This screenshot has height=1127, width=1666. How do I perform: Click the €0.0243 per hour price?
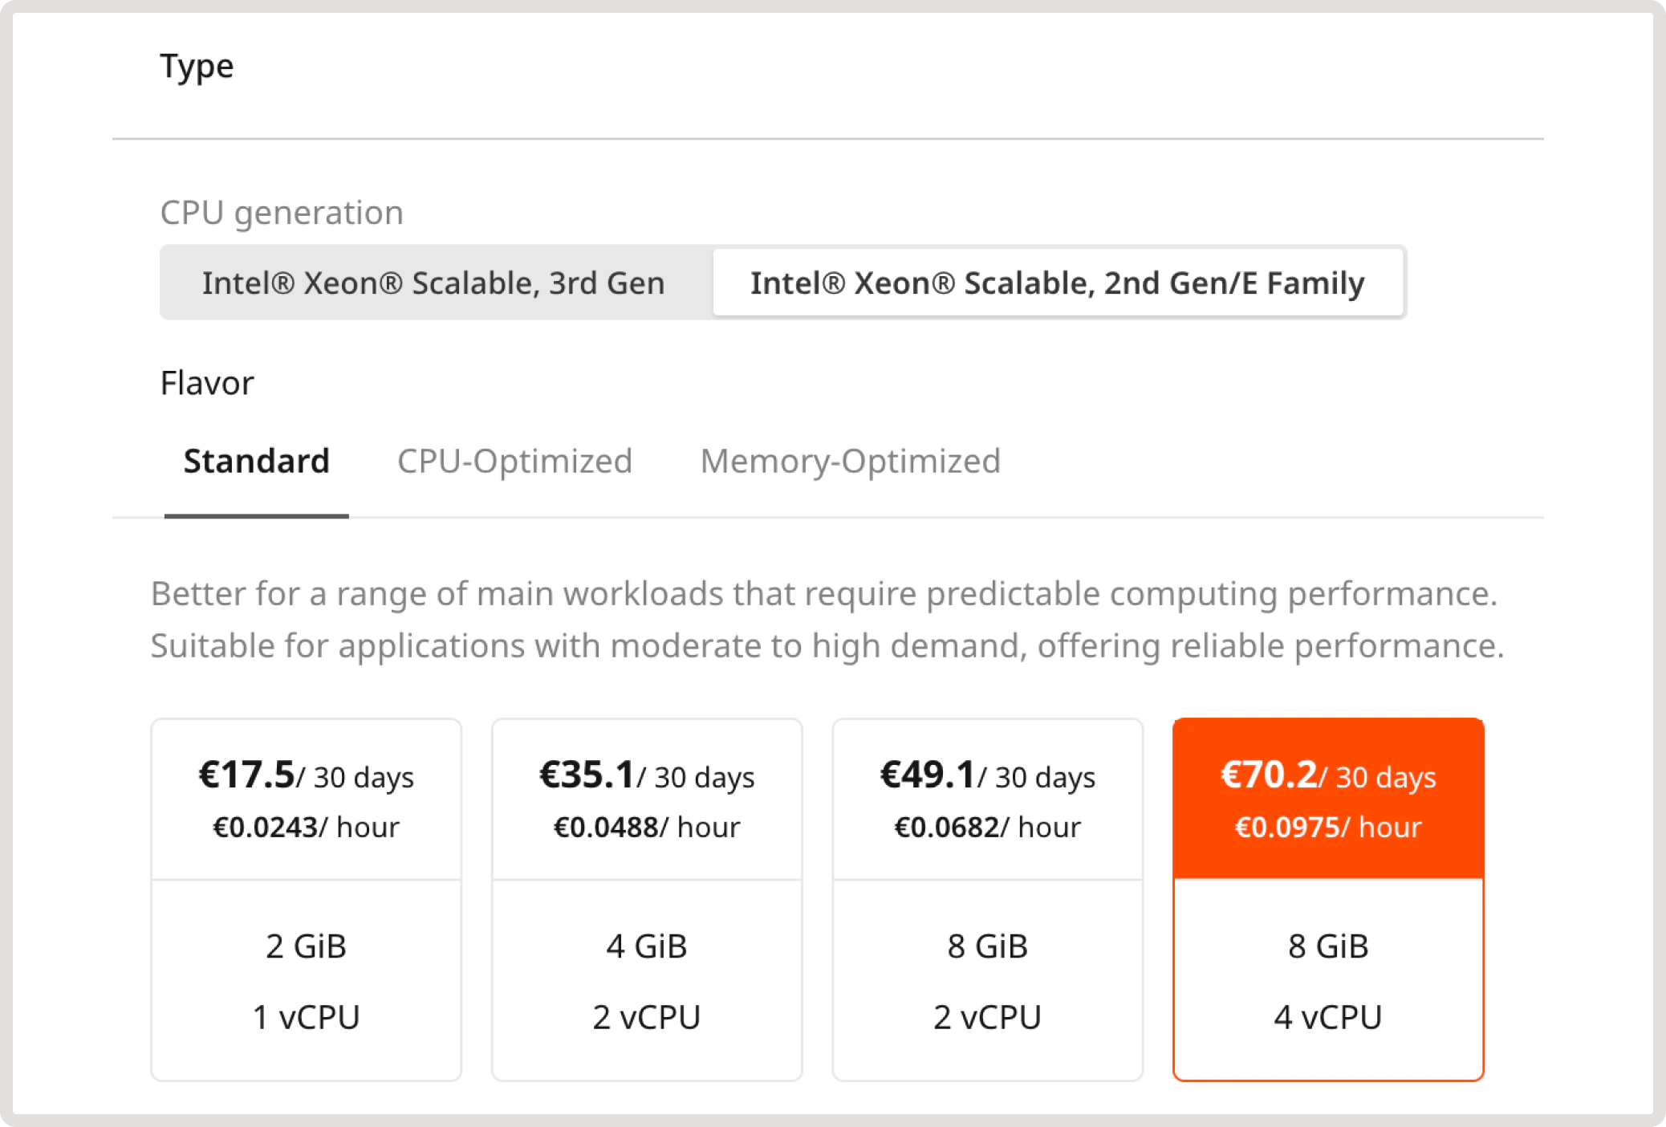click(306, 828)
